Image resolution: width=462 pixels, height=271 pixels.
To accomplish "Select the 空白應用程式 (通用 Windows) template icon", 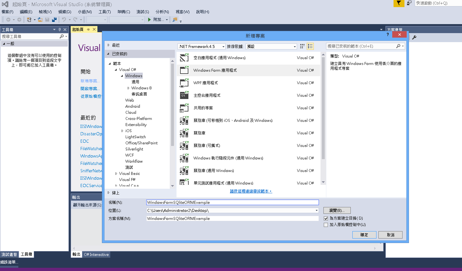I will click(184, 58).
